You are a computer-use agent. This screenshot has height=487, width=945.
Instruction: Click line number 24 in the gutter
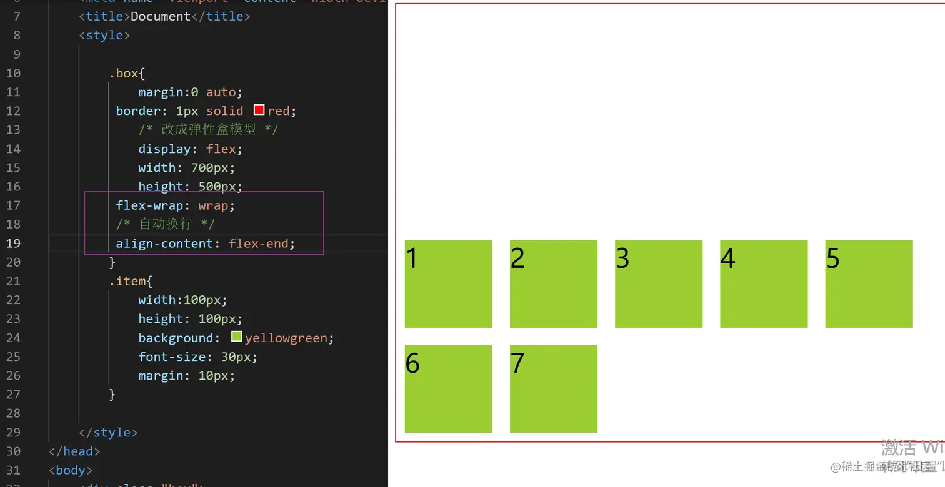pos(13,338)
